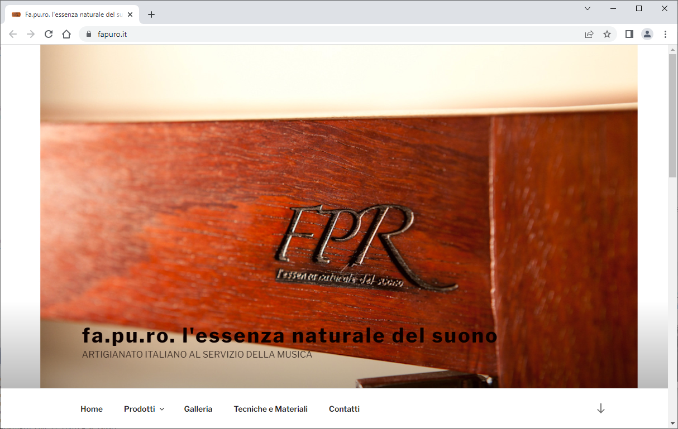Go to the browser home page

pyautogui.click(x=66, y=34)
